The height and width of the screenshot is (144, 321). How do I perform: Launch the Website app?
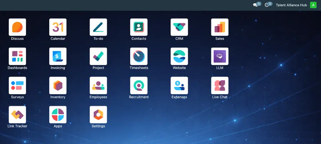pos(179,56)
